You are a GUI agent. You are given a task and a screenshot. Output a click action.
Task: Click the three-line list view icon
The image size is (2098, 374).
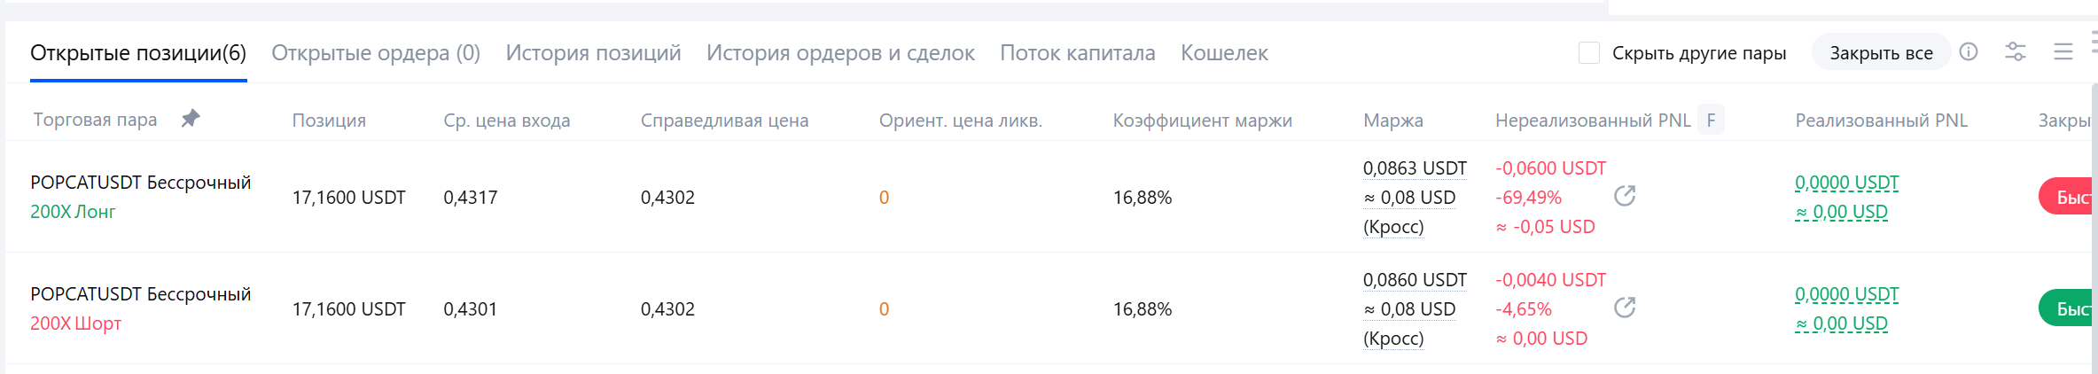coord(2063,52)
